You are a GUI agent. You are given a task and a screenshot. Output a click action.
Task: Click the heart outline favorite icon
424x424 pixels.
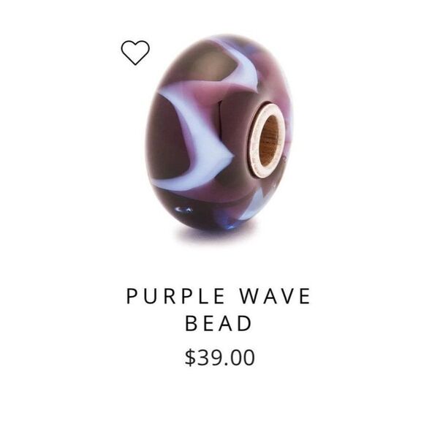coord(135,53)
